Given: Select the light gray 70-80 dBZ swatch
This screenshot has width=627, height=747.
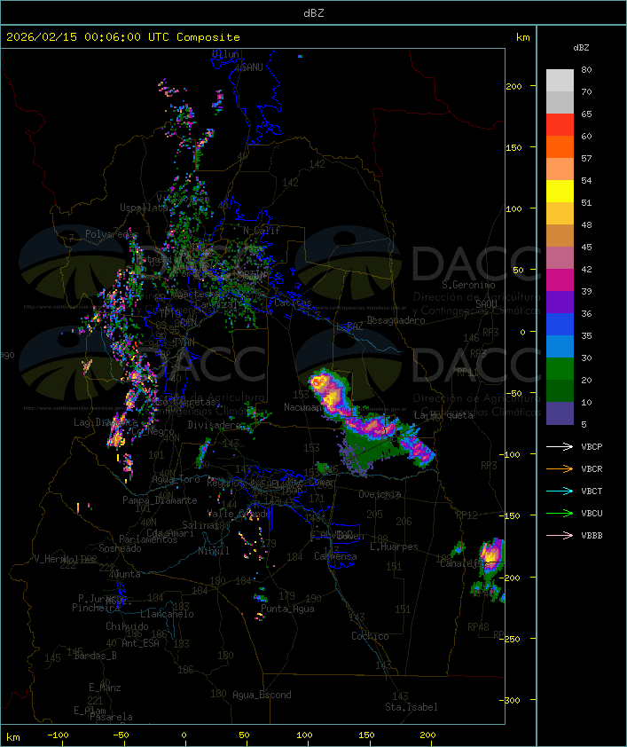Looking at the screenshot, I should [560, 80].
